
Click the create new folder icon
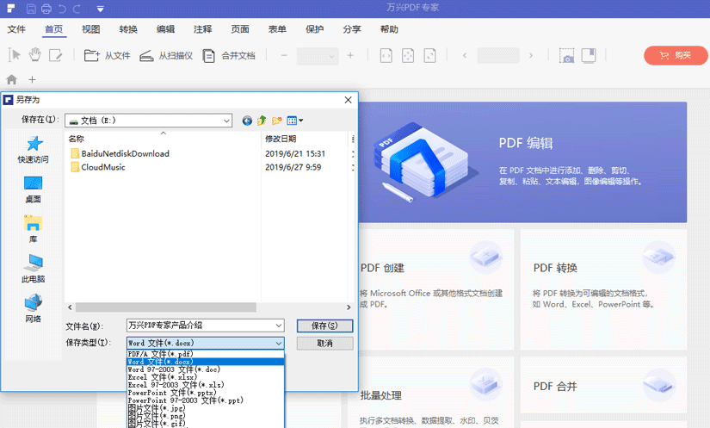pos(276,121)
